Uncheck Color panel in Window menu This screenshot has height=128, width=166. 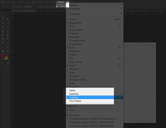95,48
